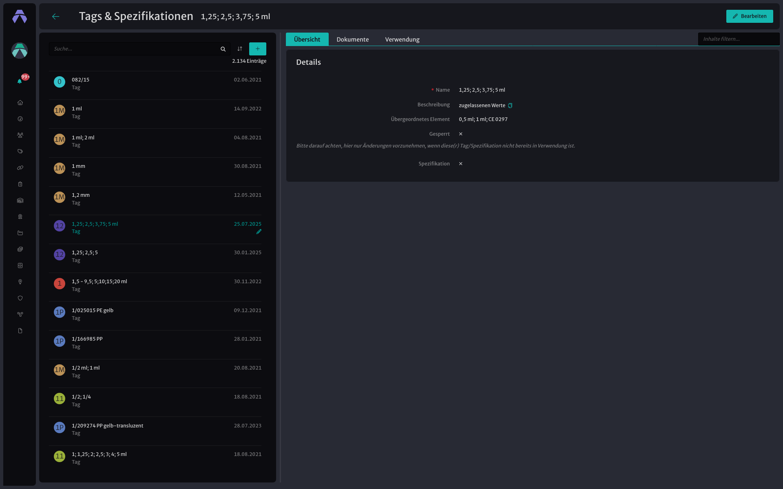The width and height of the screenshot is (783, 489).
Task: Click the search magnifier icon
Action: coord(223,49)
